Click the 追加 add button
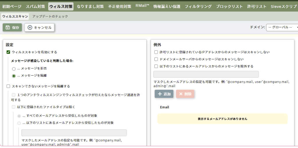Viewport: 298px width, 148px height. tap(164, 94)
